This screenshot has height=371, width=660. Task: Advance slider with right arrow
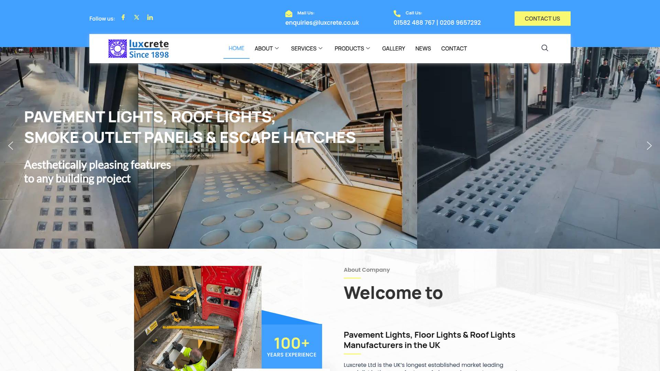pyautogui.click(x=649, y=146)
